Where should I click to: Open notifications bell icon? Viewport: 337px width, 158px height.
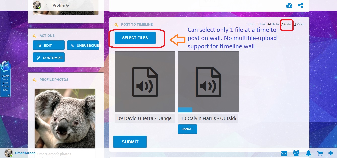coord(308,153)
